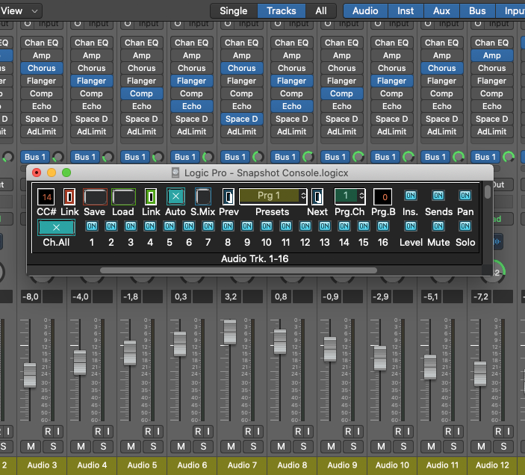Click the Prev preset icon in Snapshot Console

pyautogui.click(x=229, y=196)
